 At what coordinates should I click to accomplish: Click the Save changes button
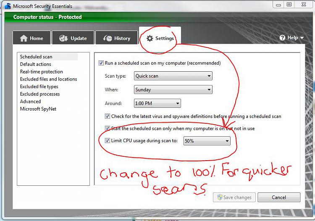[x=234, y=198]
